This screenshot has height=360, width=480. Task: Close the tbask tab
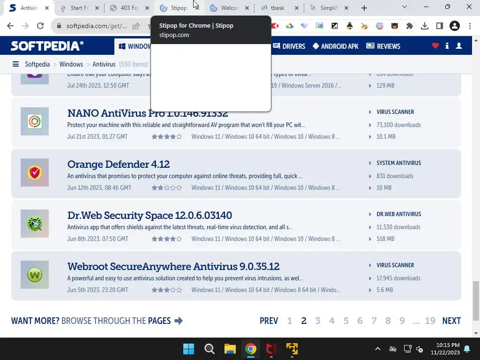click(297, 8)
